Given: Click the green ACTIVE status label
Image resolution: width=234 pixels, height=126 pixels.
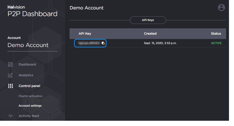Looking at the screenshot, I should [216, 43].
